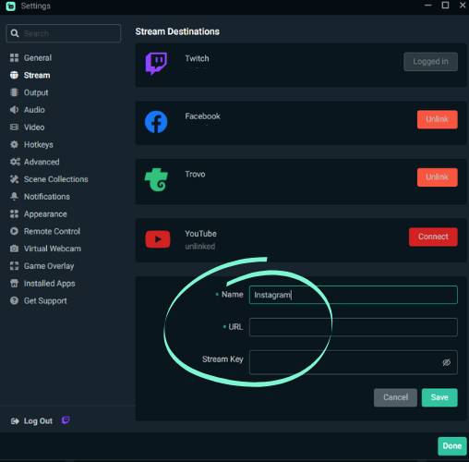Screen dimensions: 469x462
Task: Open Notifications settings
Action: [47, 197]
